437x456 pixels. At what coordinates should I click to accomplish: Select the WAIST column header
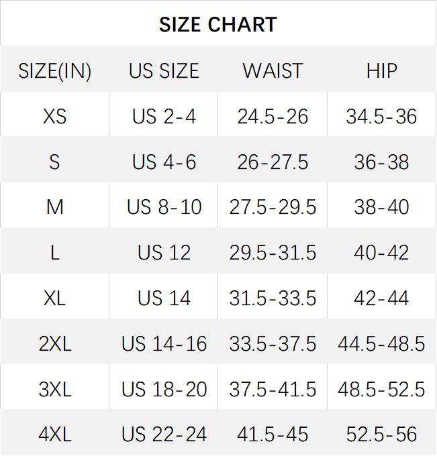coord(273,71)
